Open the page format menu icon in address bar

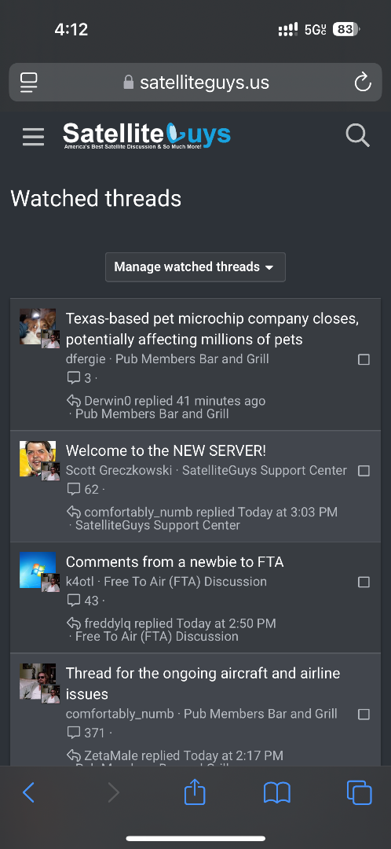[29, 83]
